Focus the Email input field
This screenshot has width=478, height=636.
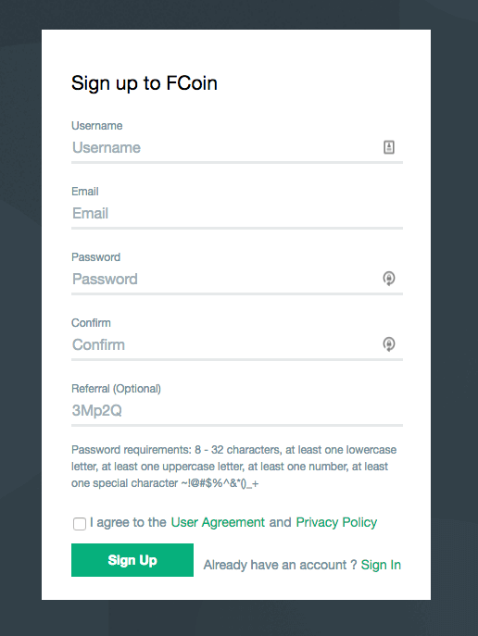coord(237,213)
